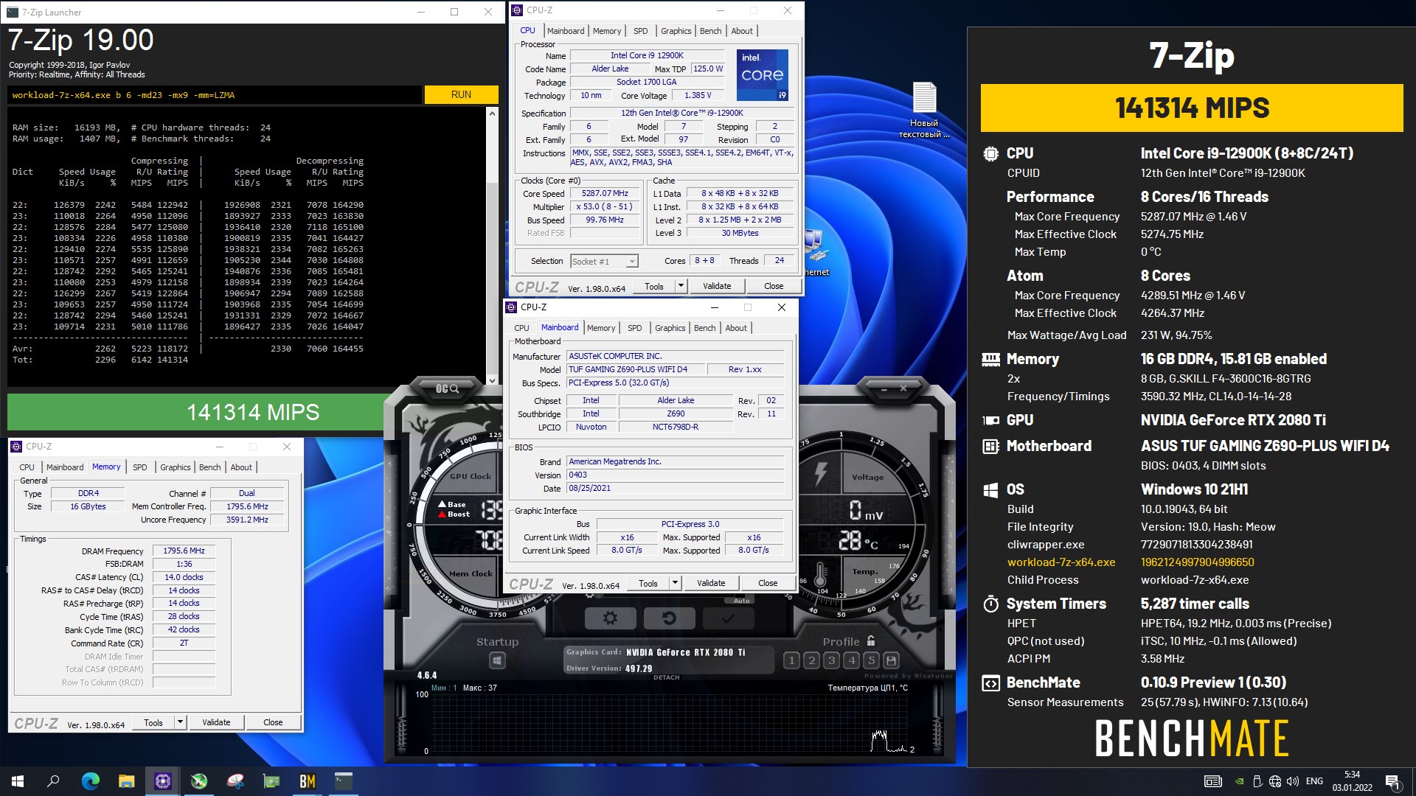Click the Afterburner reset arrow button
The height and width of the screenshot is (796, 1416).
pos(669,618)
